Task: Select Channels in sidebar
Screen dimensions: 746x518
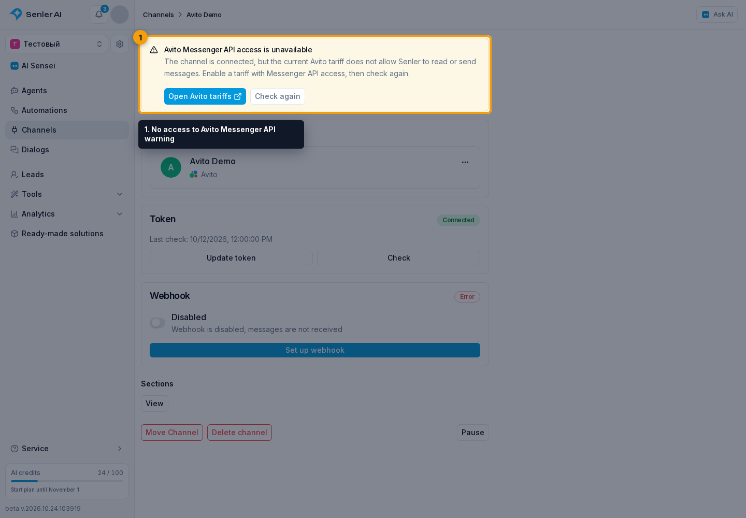Action: [67, 130]
